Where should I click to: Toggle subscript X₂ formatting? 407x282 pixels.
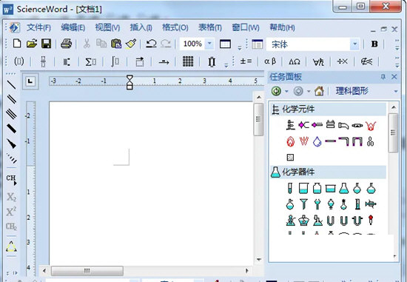pyautogui.click(x=11, y=197)
